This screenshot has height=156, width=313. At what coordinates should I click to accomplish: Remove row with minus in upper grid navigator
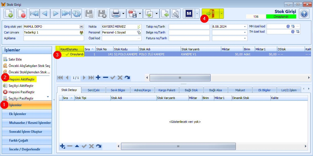coord(105,78)
